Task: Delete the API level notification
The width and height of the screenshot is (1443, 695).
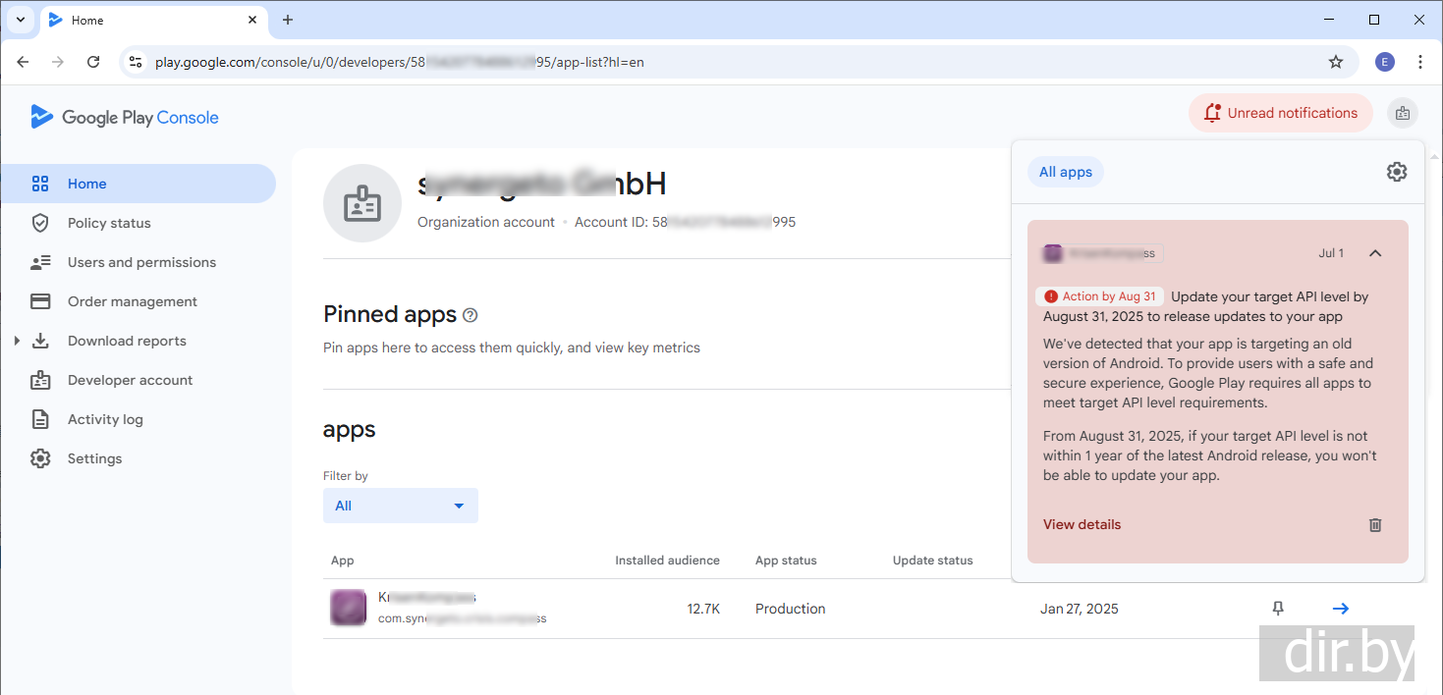Action: tap(1375, 525)
